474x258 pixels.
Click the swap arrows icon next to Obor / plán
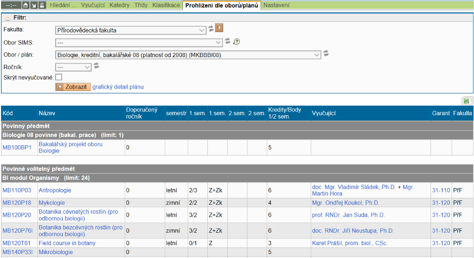point(326,53)
